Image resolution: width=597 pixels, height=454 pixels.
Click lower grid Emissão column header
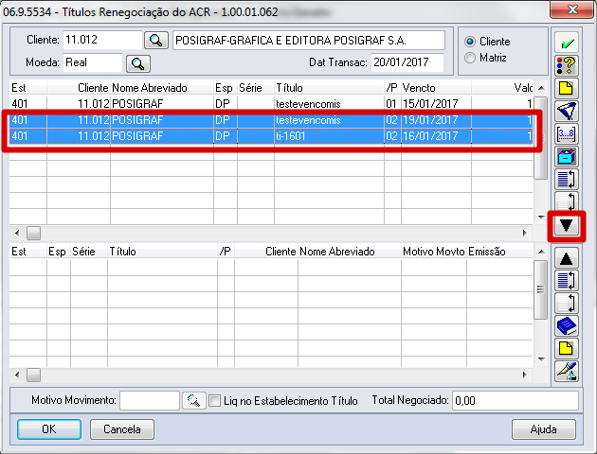click(x=499, y=252)
